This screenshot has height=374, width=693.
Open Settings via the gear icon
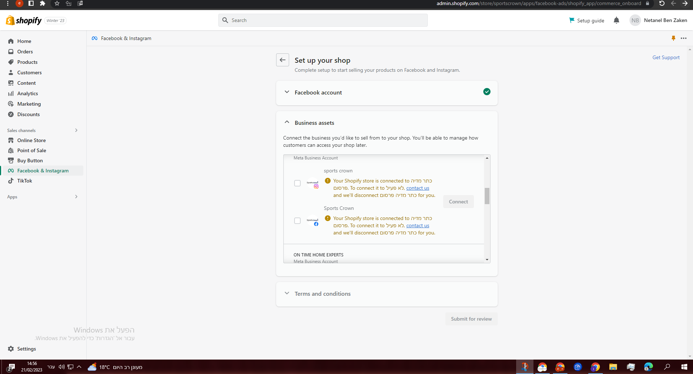tap(11, 349)
